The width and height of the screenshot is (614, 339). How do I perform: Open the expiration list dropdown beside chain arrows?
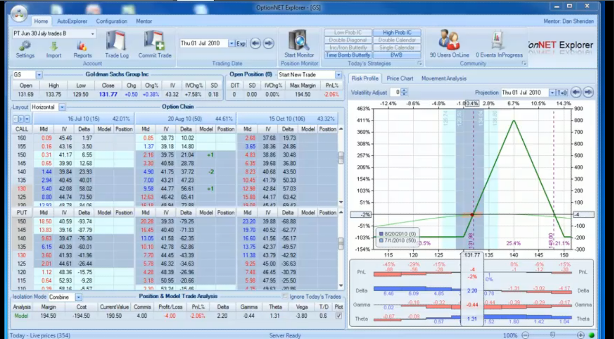pyautogui.click(x=27, y=119)
